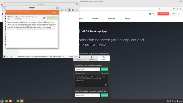Switch Downloads window to list view

73,10
